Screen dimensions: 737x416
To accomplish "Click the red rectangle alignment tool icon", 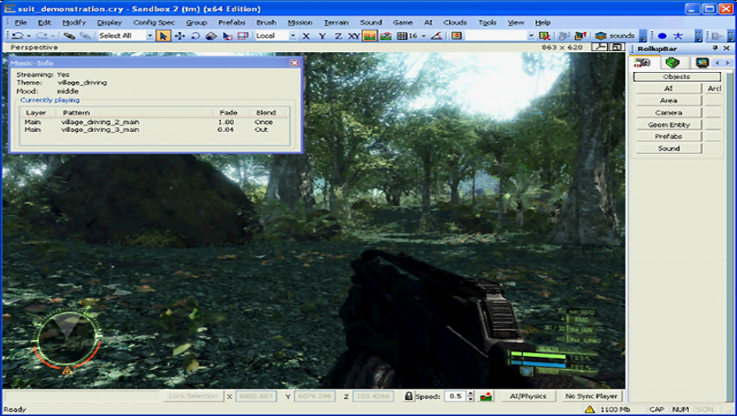I will [243, 36].
